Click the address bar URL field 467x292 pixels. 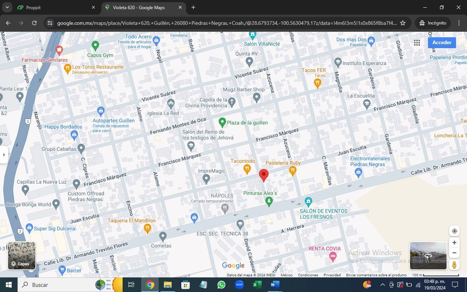pos(226,23)
